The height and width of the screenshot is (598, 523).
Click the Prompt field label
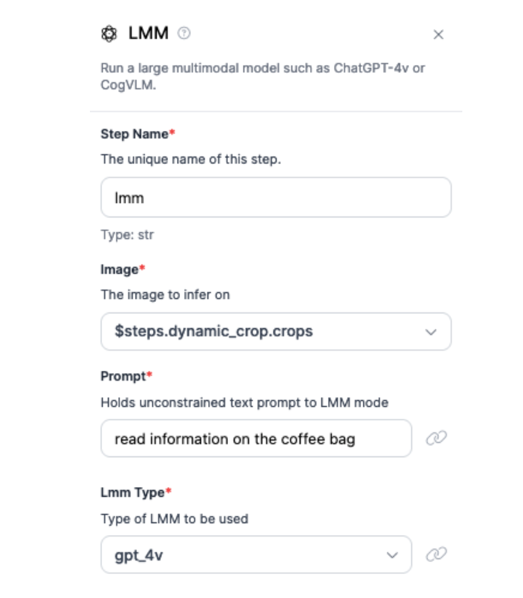(123, 376)
